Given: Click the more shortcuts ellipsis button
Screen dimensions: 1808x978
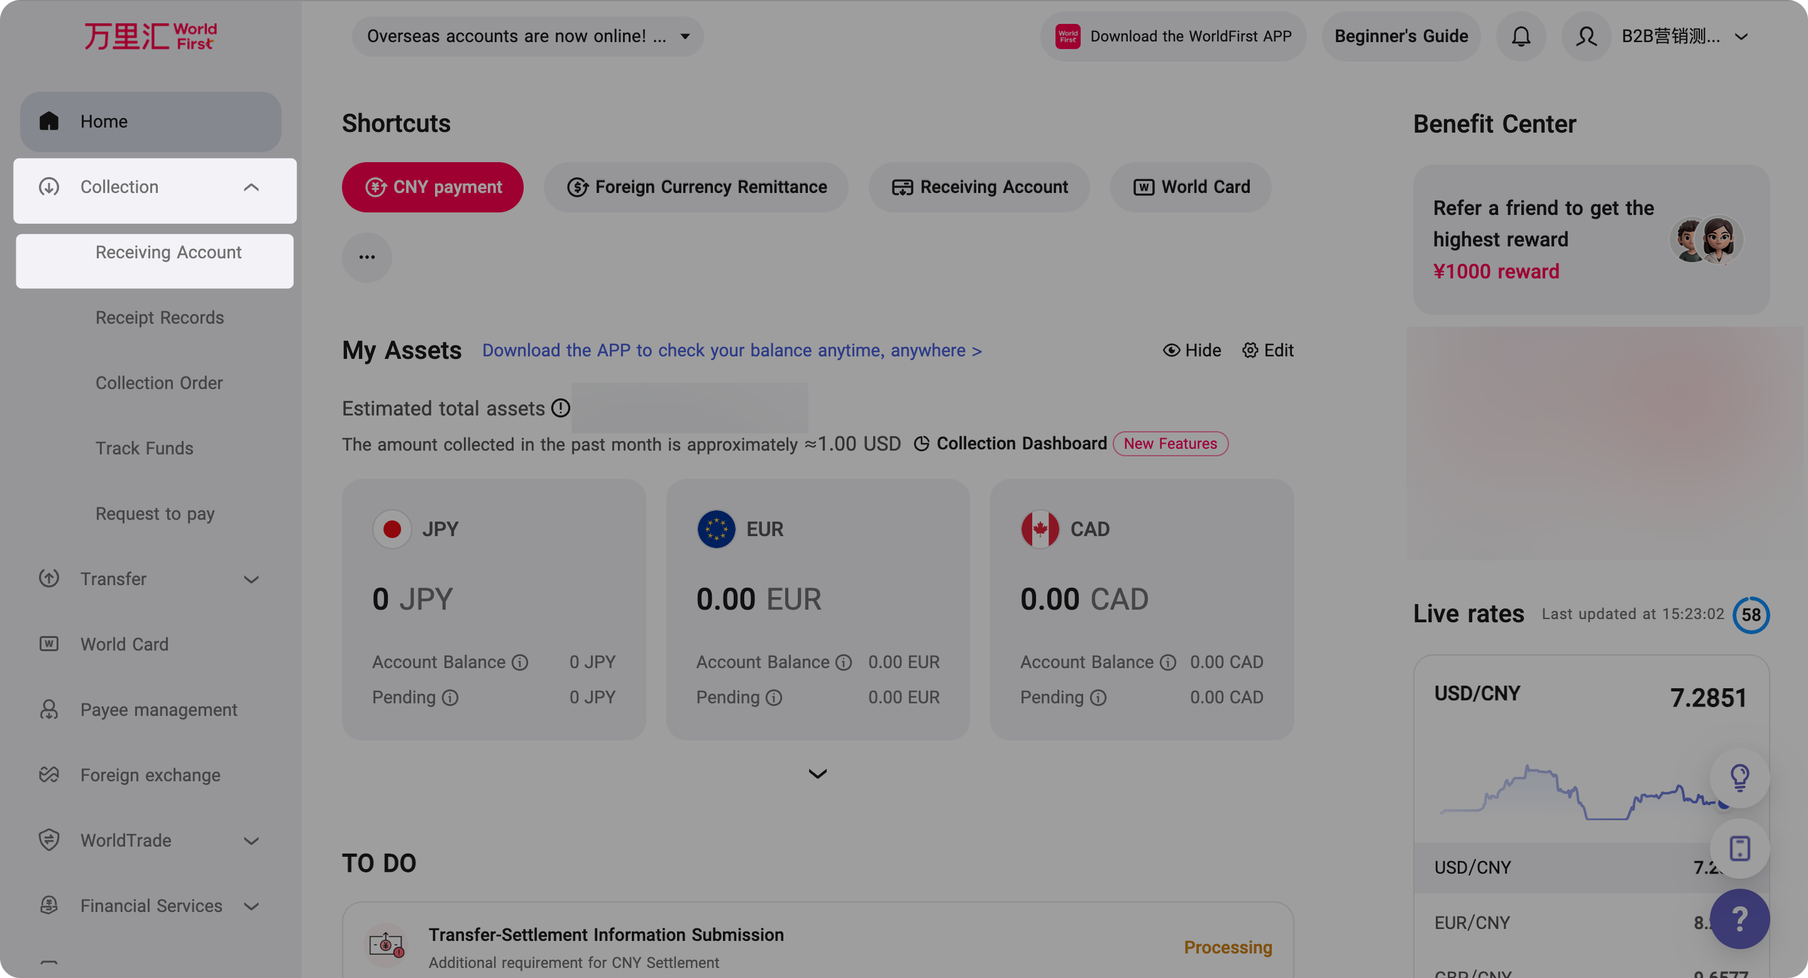Looking at the screenshot, I should click(x=367, y=258).
